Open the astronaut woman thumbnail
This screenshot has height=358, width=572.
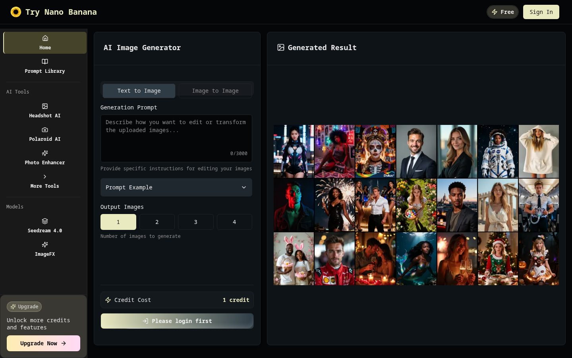coord(498,151)
